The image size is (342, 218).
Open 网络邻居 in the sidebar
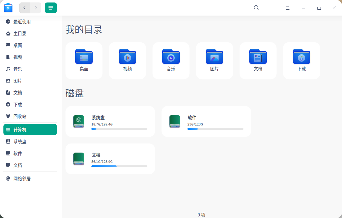pyautogui.click(x=30, y=179)
